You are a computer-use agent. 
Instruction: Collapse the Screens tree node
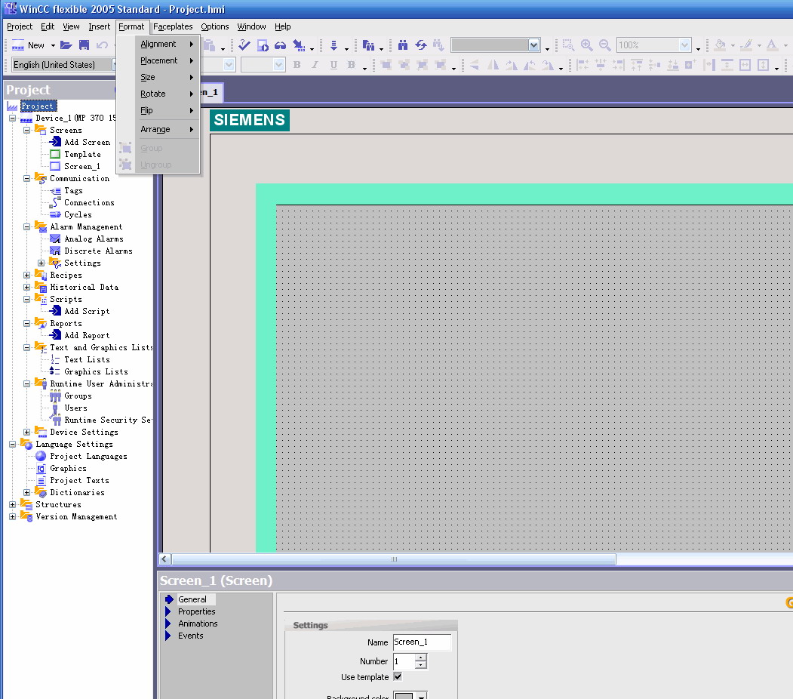[27, 130]
